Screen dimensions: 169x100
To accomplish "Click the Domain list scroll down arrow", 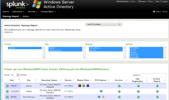I will (x=124, y=57).
